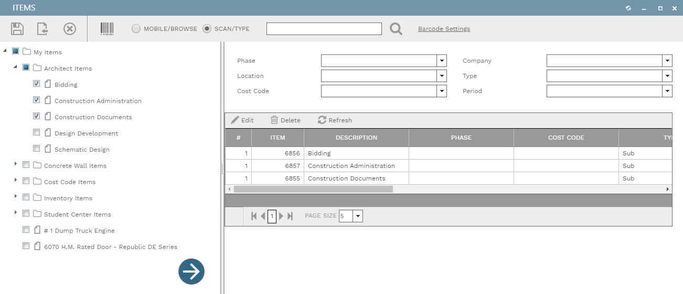The width and height of the screenshot is (683, 294).
Task: Open the Page Size dropdown
Action: [358, 216]
